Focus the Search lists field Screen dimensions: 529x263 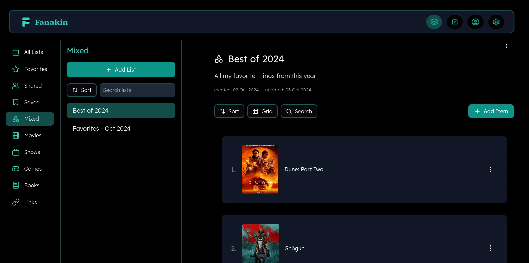pyautogui.click(x=137, y=90)
